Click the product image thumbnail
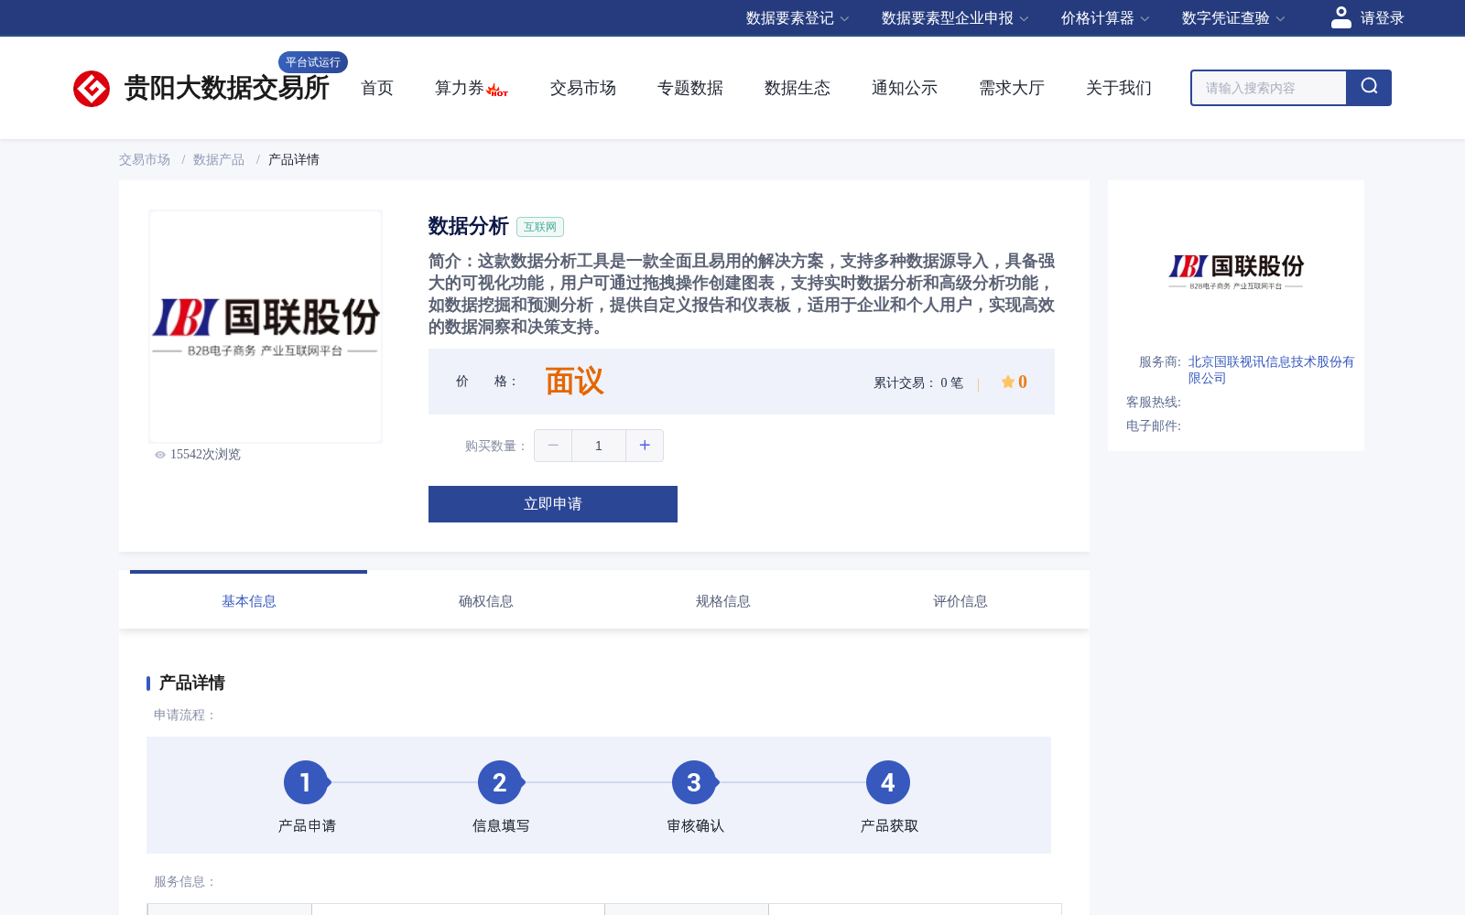Image resolution: width=1465 pixels, height=915 pixels. tap(266, 327)
